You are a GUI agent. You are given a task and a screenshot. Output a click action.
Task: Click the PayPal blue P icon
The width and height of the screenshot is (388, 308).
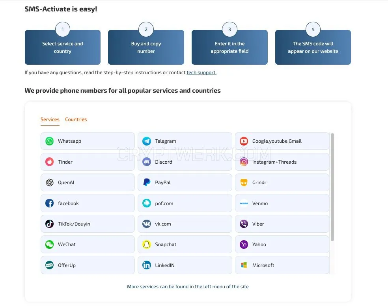pyautogui.click(x=147, y=183)
